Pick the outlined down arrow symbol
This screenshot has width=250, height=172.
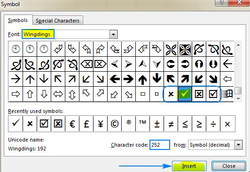coord(44,94)
